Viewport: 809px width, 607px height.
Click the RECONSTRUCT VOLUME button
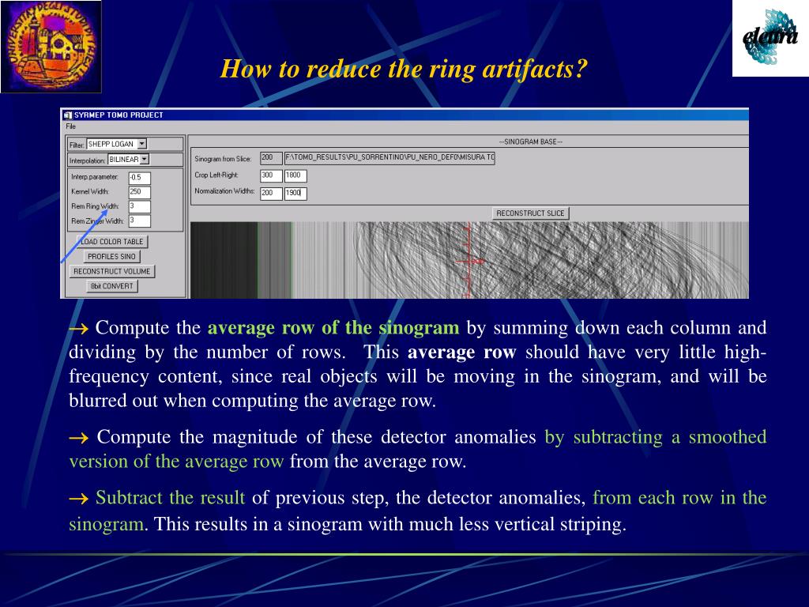click(x=112, y=271)
